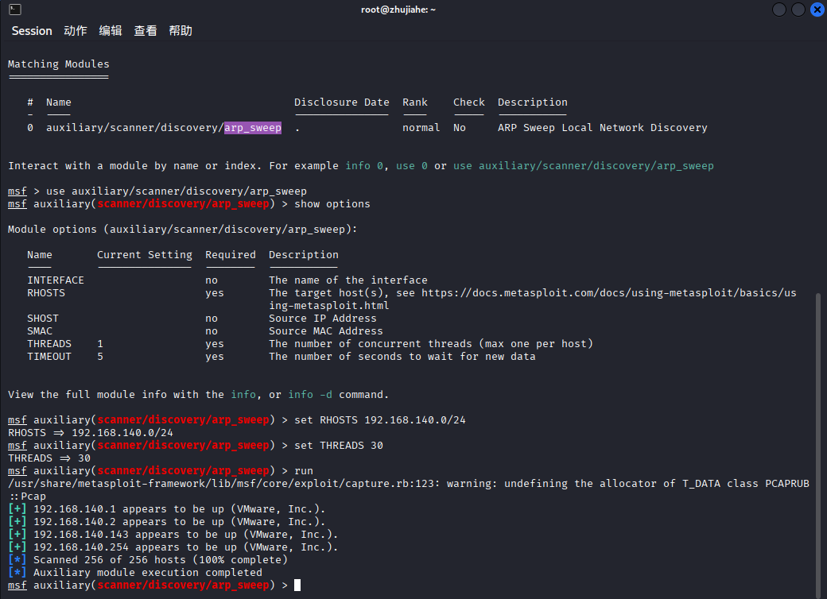827x599 pixels.
Task: Open the Session menu
Action: [32, 31]
